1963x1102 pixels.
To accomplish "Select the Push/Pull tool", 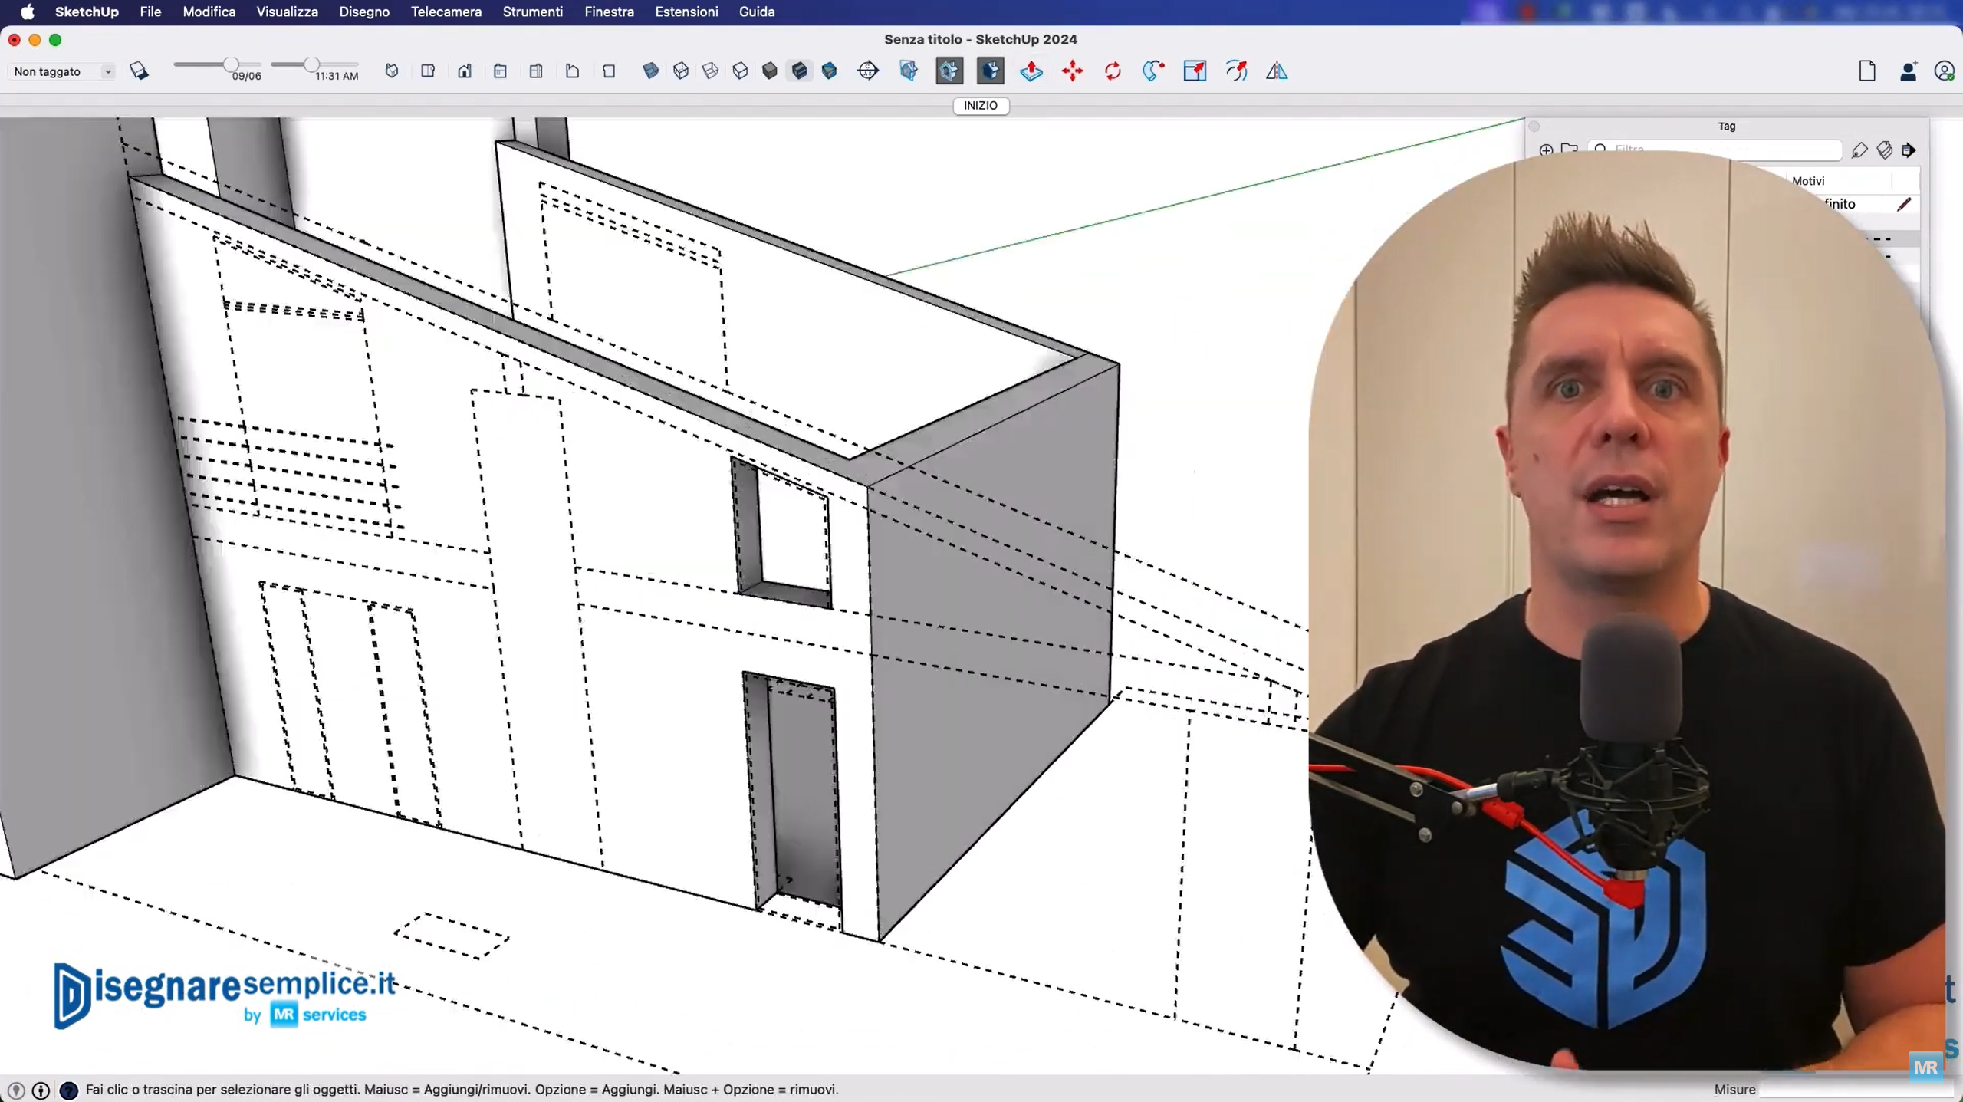I will 1031,71.
